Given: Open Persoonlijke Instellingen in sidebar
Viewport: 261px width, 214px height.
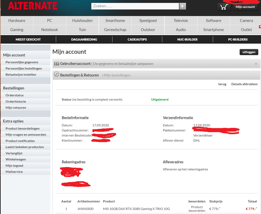Looking at the screenshot, I should click(23, 68).
